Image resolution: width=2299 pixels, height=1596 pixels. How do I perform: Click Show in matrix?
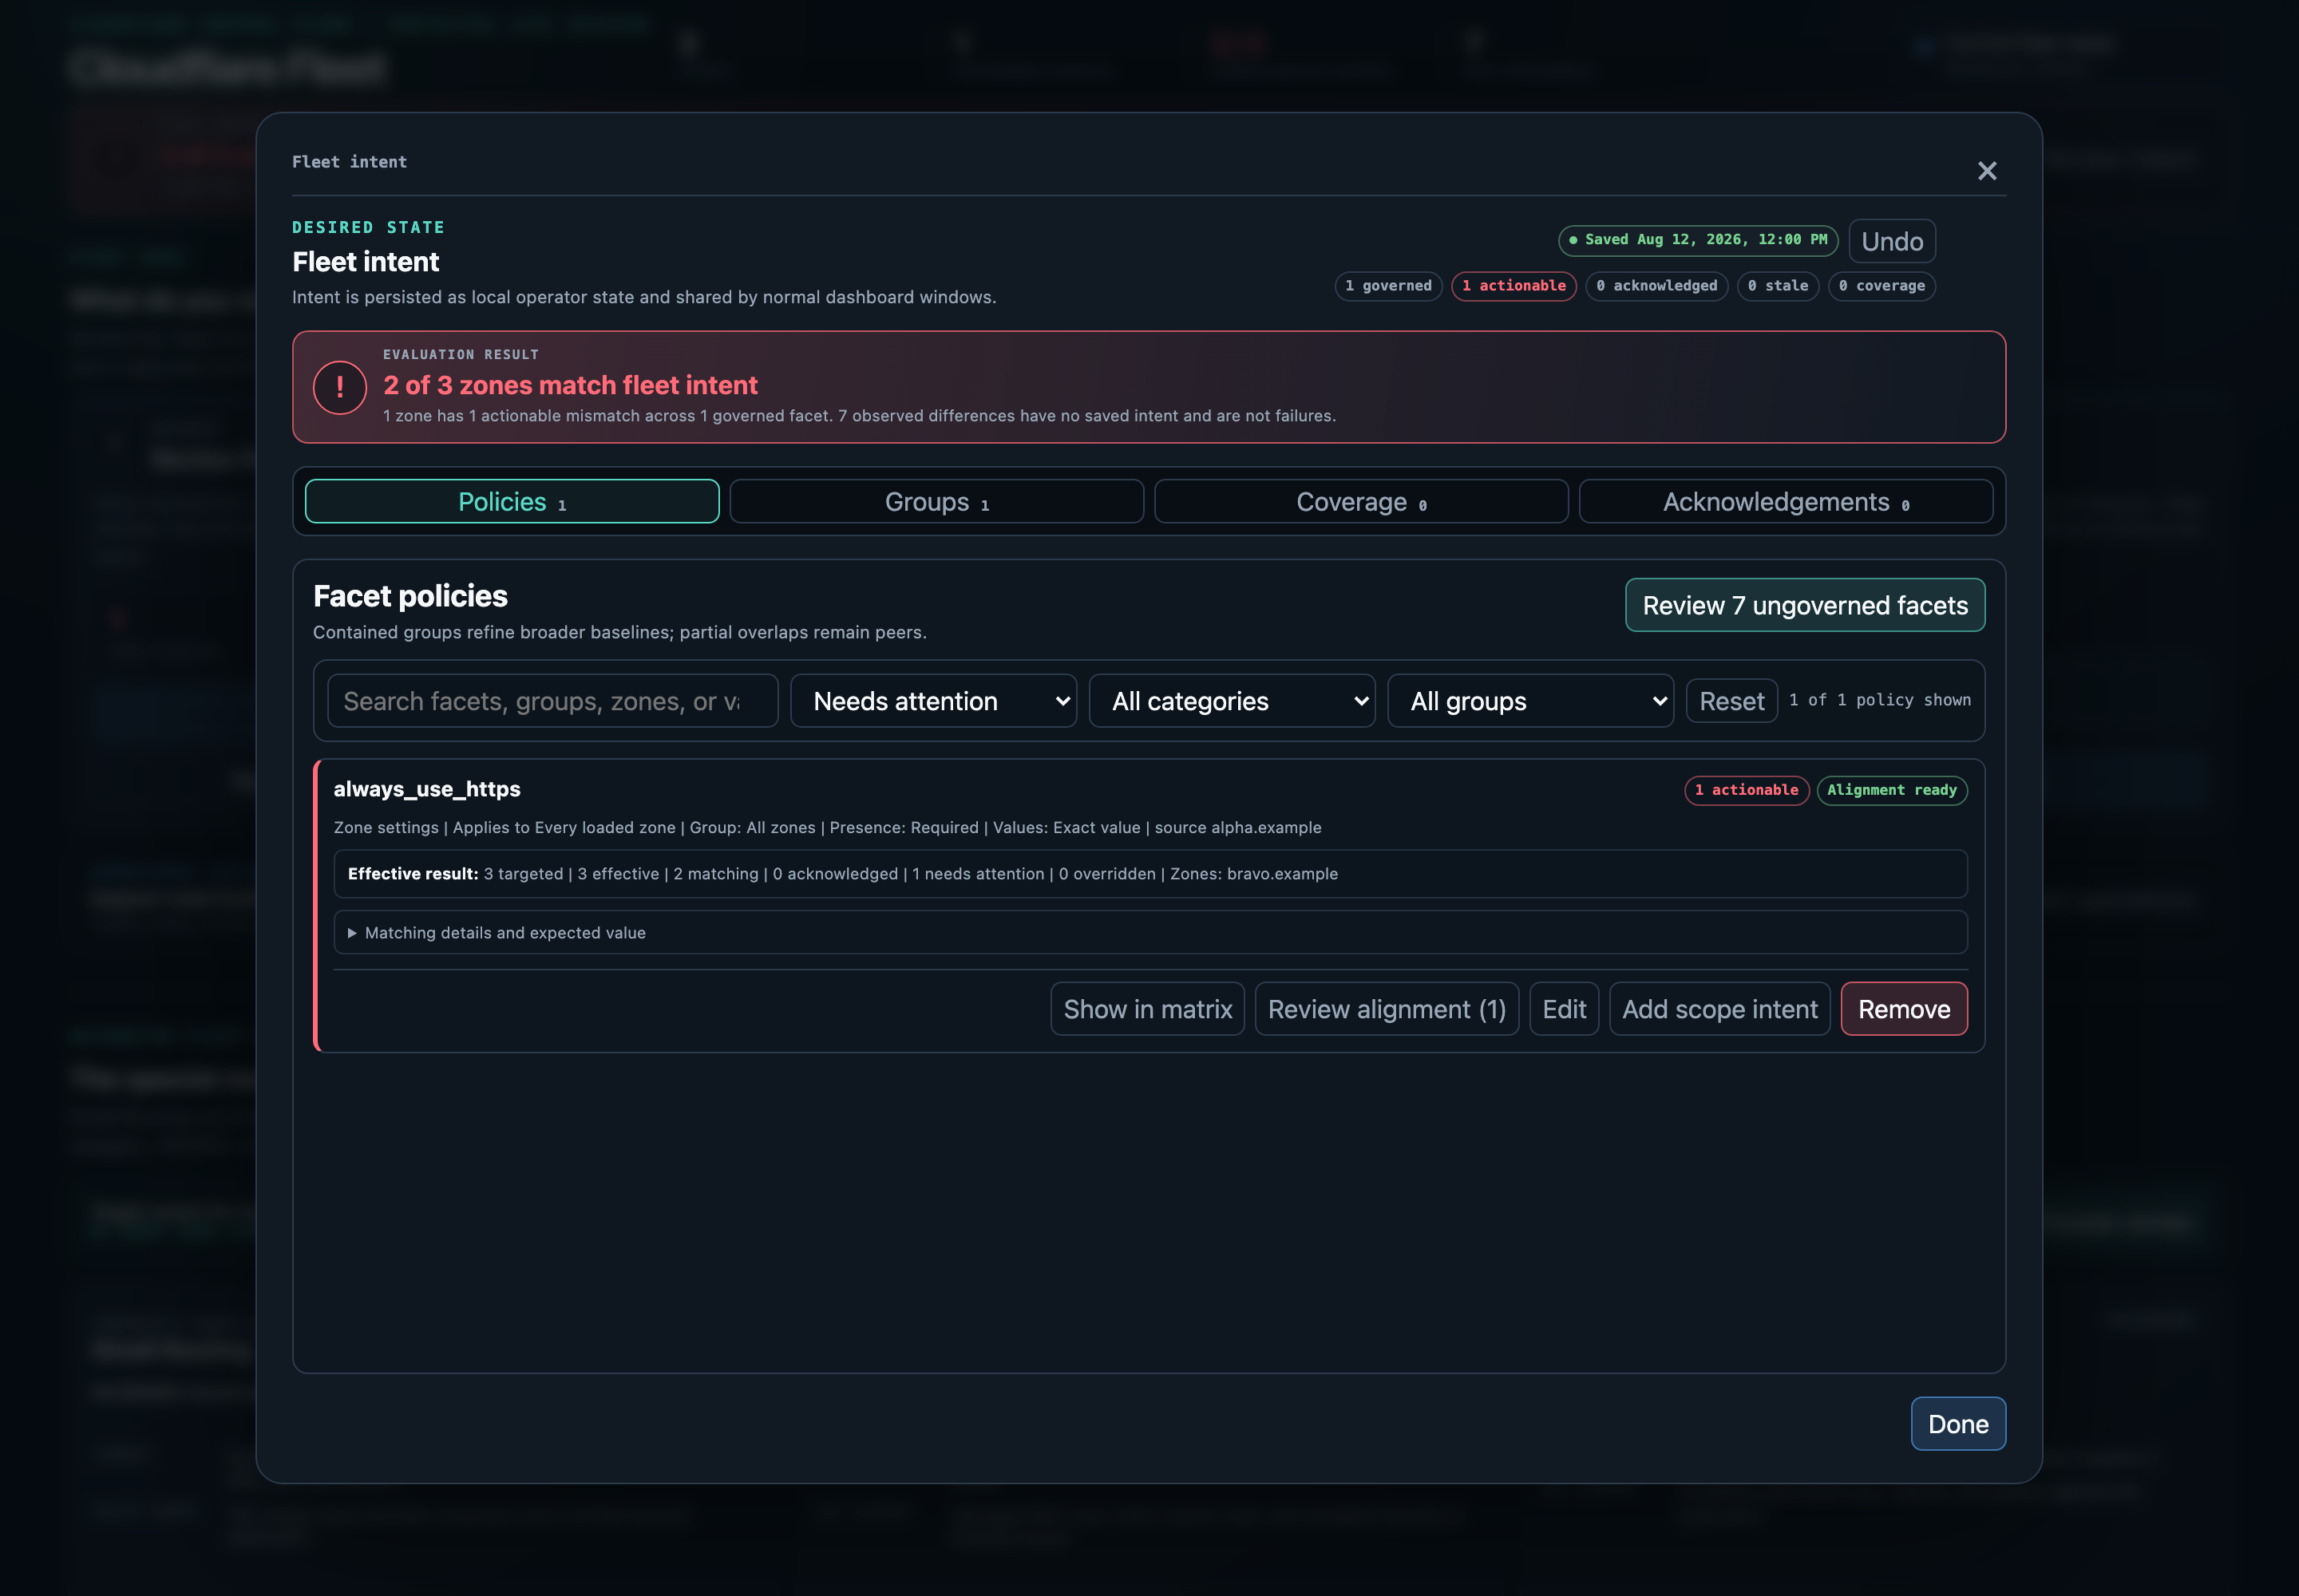(1147, 1009)
